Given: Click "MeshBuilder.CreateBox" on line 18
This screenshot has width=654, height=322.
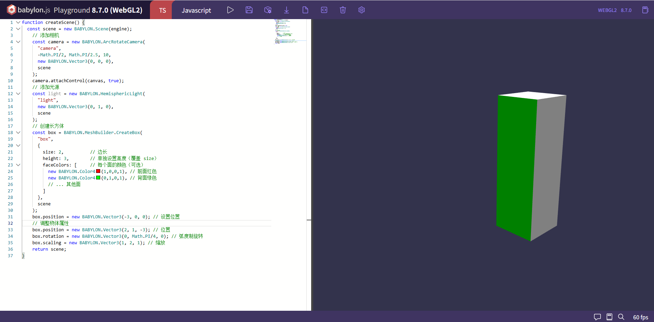Looking at the screenshot, I should click(112, 133).
